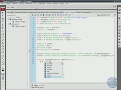
Task: Click the Find magnifier icon in Actions toolbar
Action: (35, 15)
